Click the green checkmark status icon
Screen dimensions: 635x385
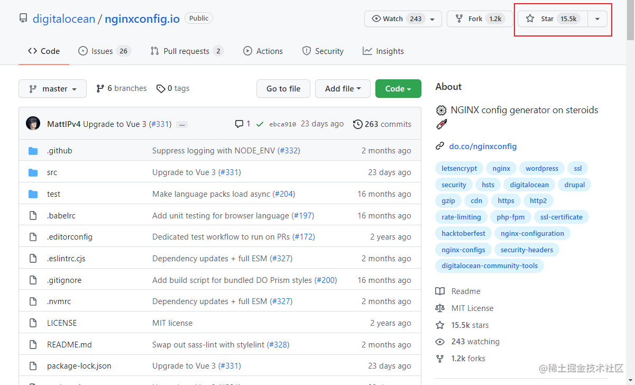click(260, 124)
